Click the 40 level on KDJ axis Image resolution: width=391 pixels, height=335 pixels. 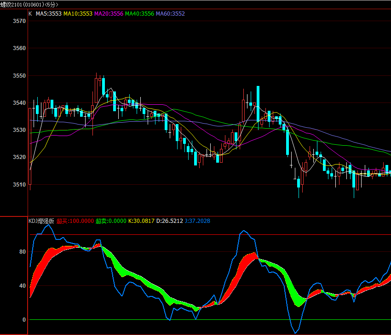[23, 286]
